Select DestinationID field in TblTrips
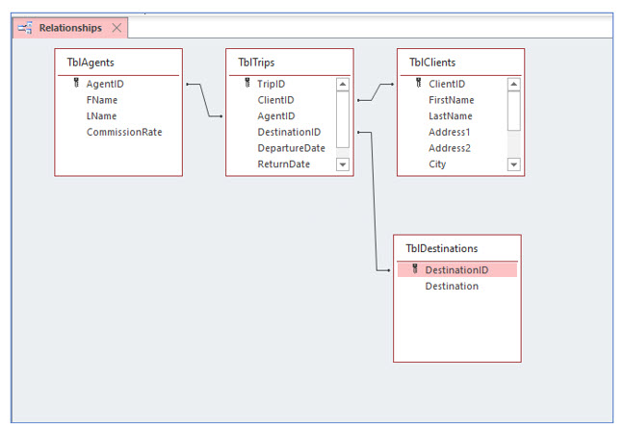Viewport: 624px width, 429px height. tap(289, 132)
